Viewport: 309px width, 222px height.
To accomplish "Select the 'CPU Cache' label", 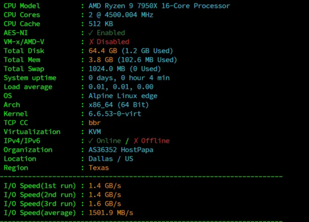I will coord(22,24).
